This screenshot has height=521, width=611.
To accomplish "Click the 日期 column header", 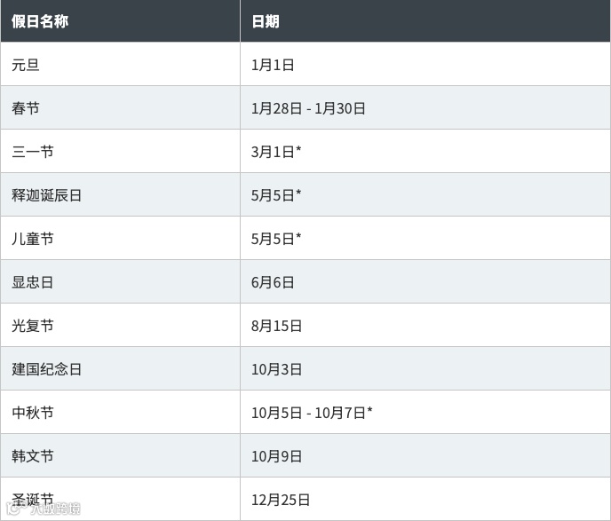I will coord(266,21).
